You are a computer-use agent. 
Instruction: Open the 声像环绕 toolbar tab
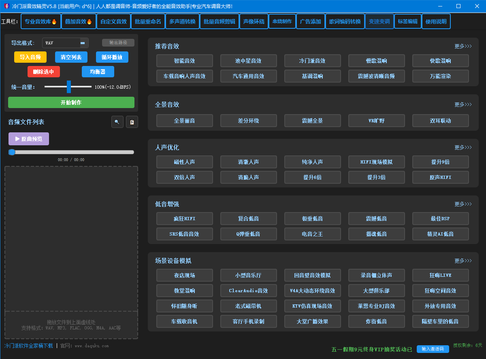254,21
